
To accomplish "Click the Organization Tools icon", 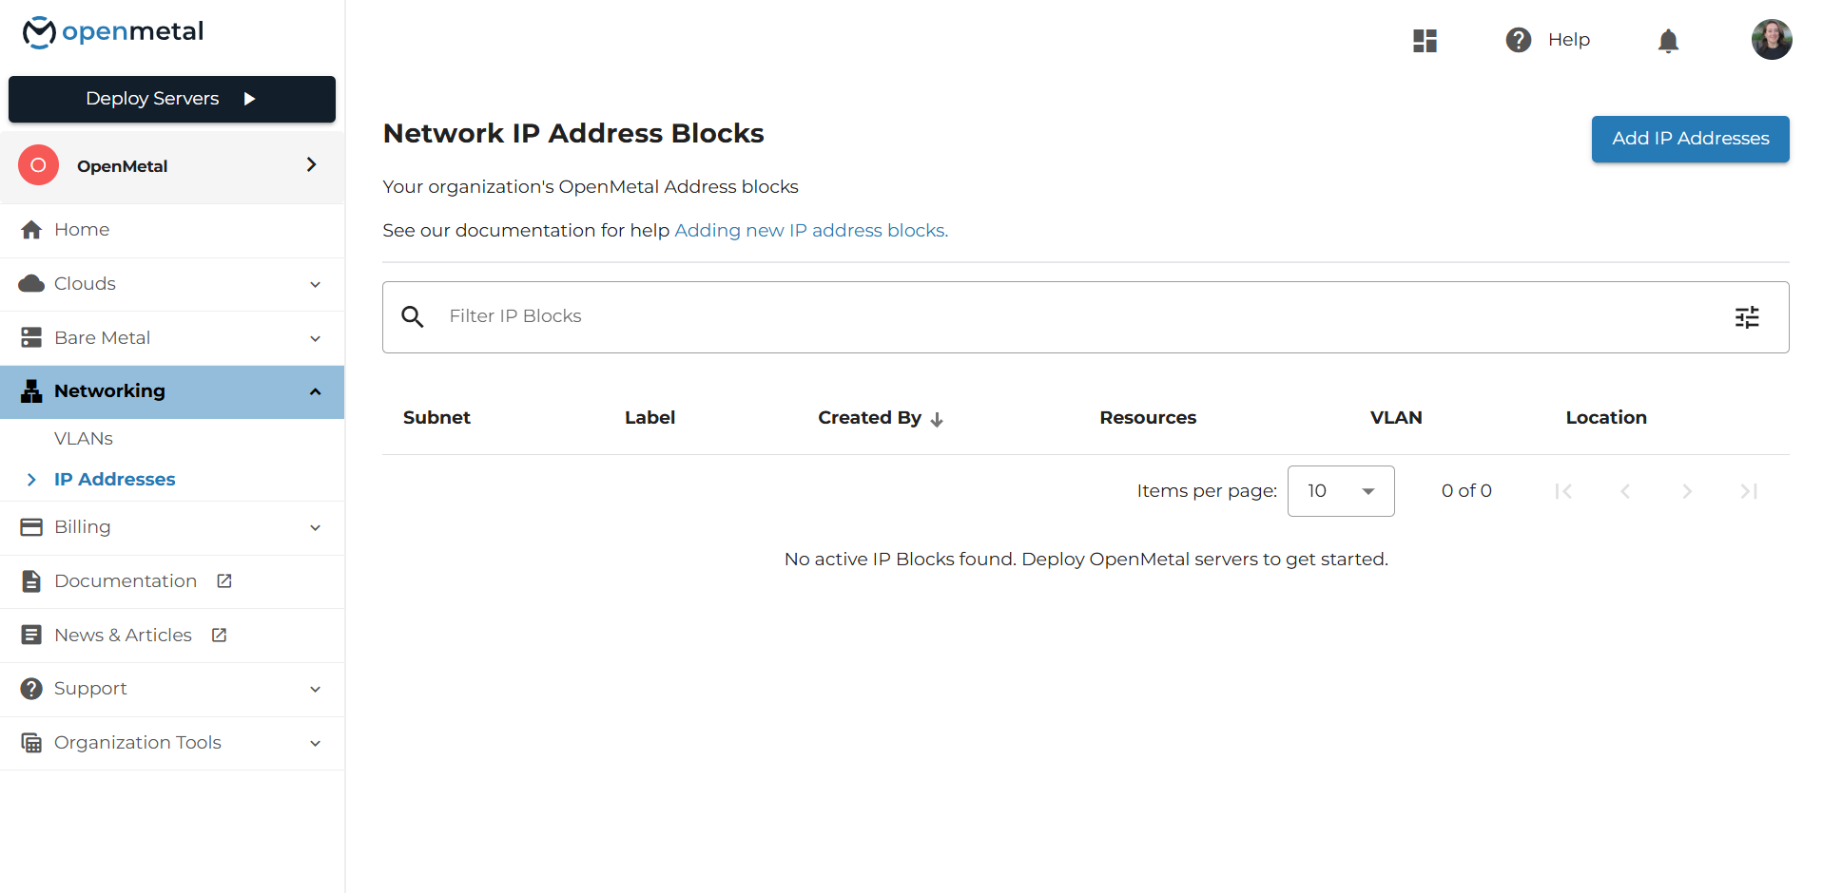I will click(31, 743).
